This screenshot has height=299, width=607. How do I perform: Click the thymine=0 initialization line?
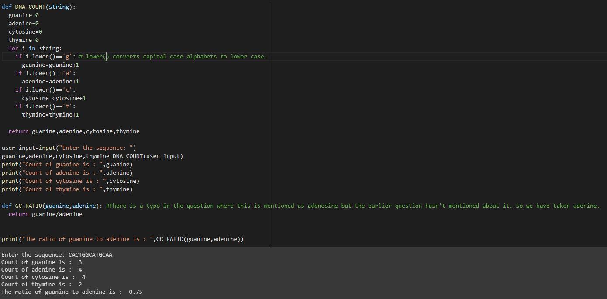pyautogui.click(x=24, y=40)
